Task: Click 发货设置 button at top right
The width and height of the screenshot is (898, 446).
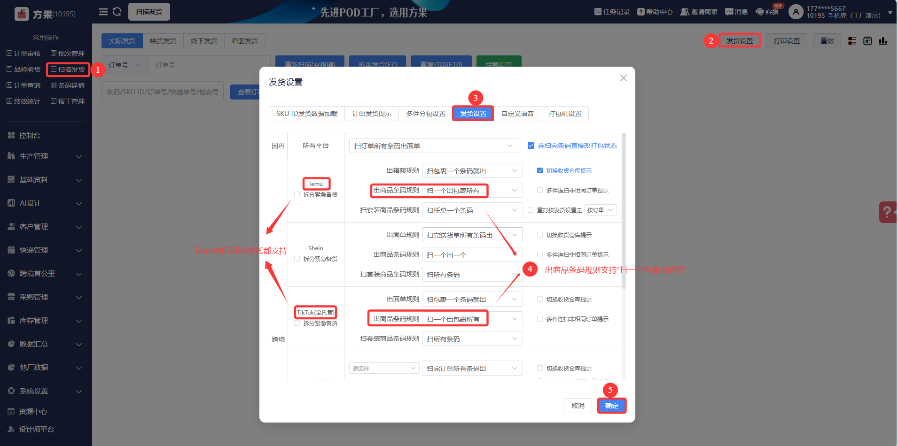Action: [x=740, y=41]
